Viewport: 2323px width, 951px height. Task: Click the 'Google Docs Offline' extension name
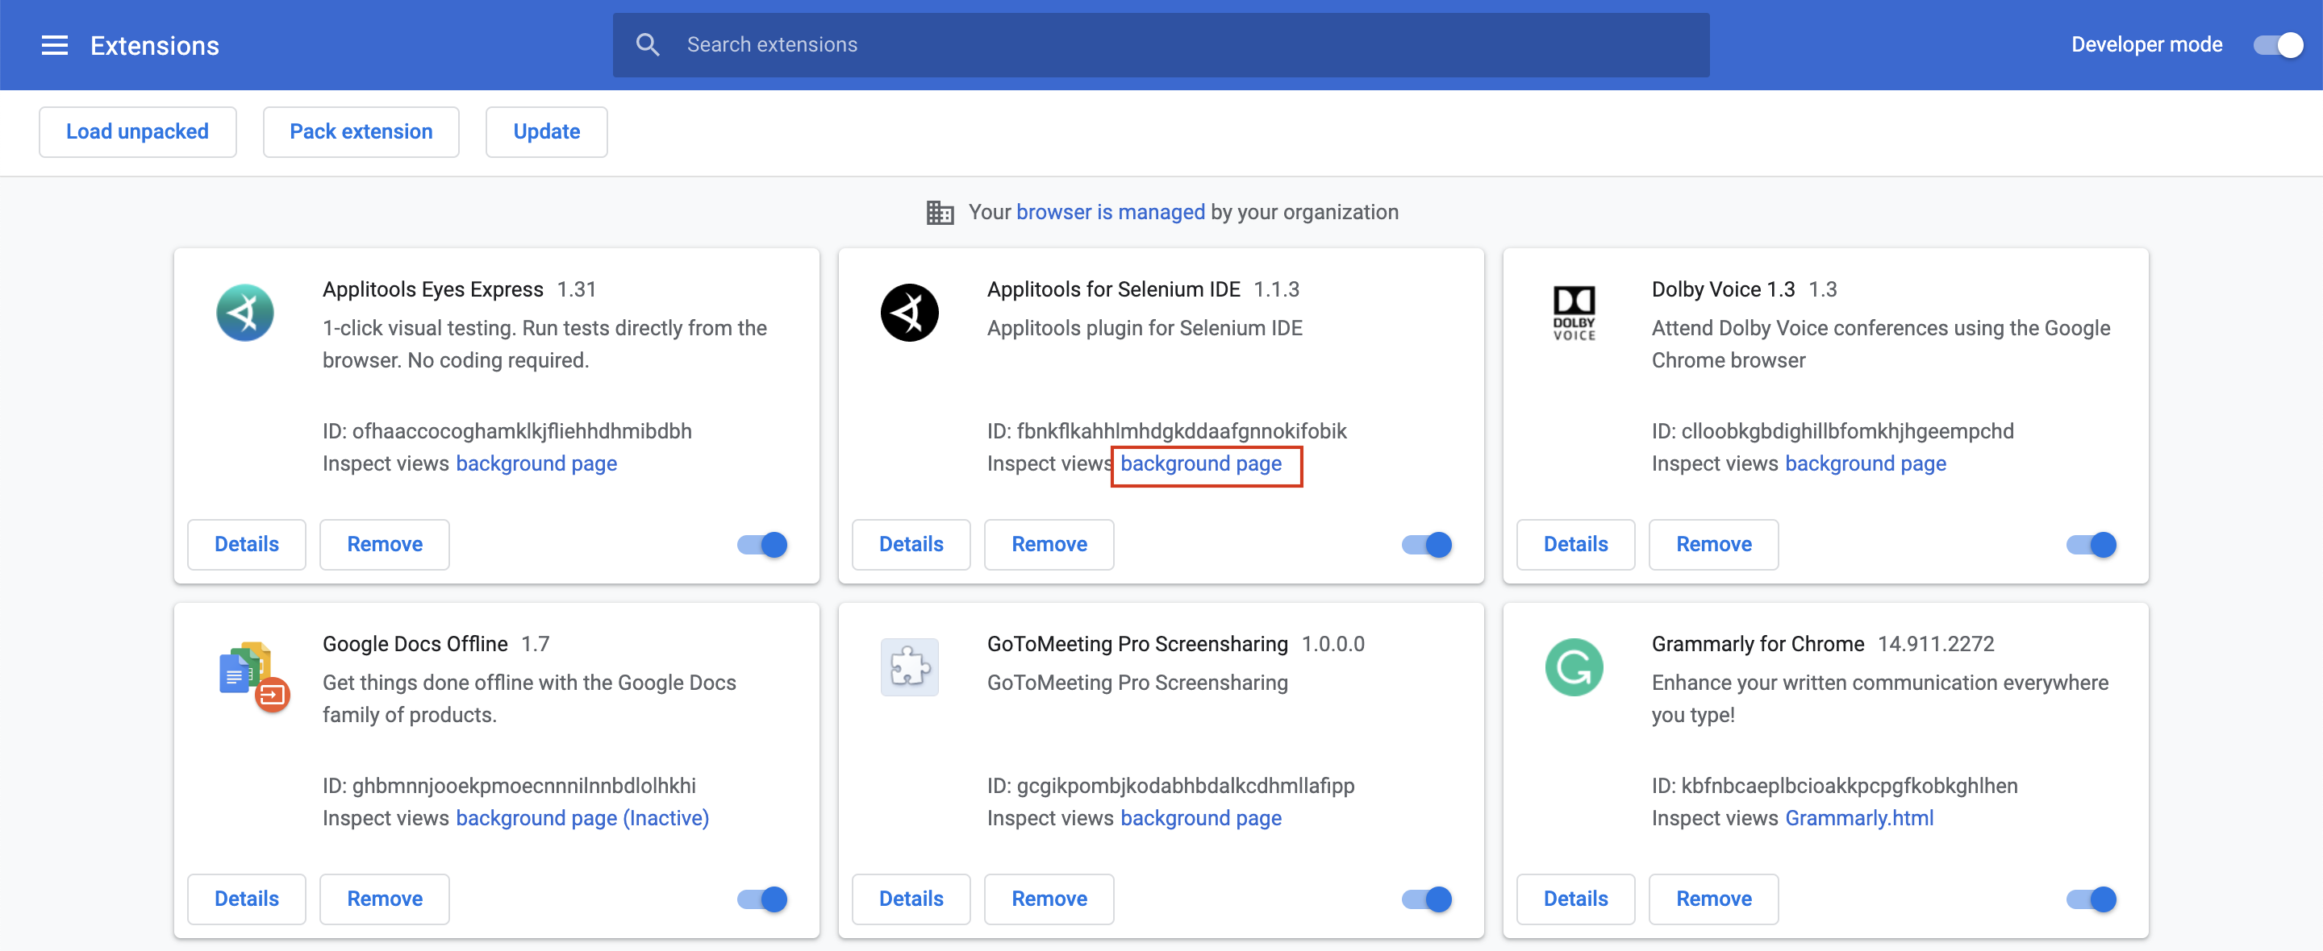415,645
